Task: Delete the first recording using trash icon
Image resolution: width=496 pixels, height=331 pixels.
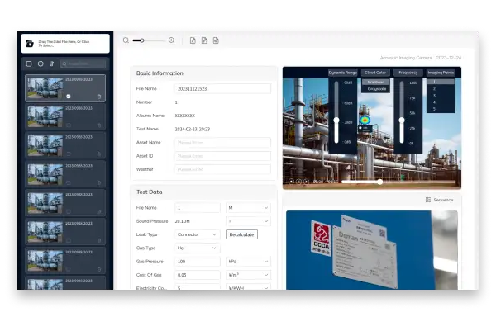Action: (x=99, y=97)
